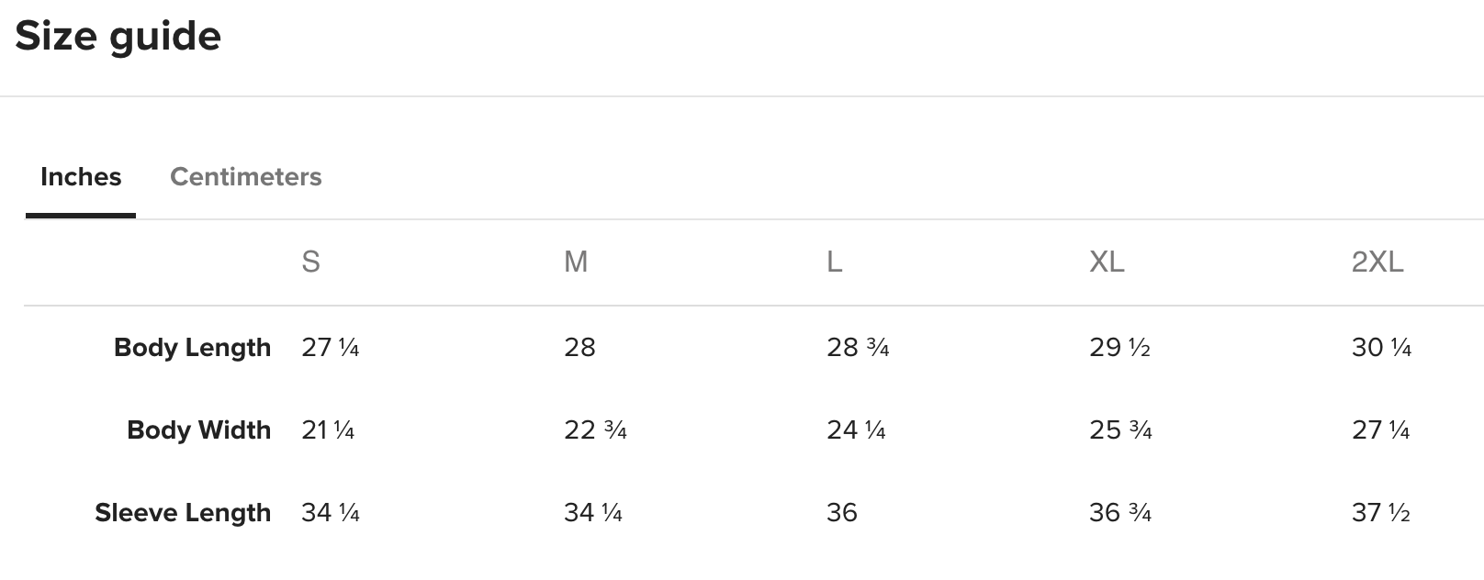
Task: Click Body Width value for size XL
Action: [1120, 429]
